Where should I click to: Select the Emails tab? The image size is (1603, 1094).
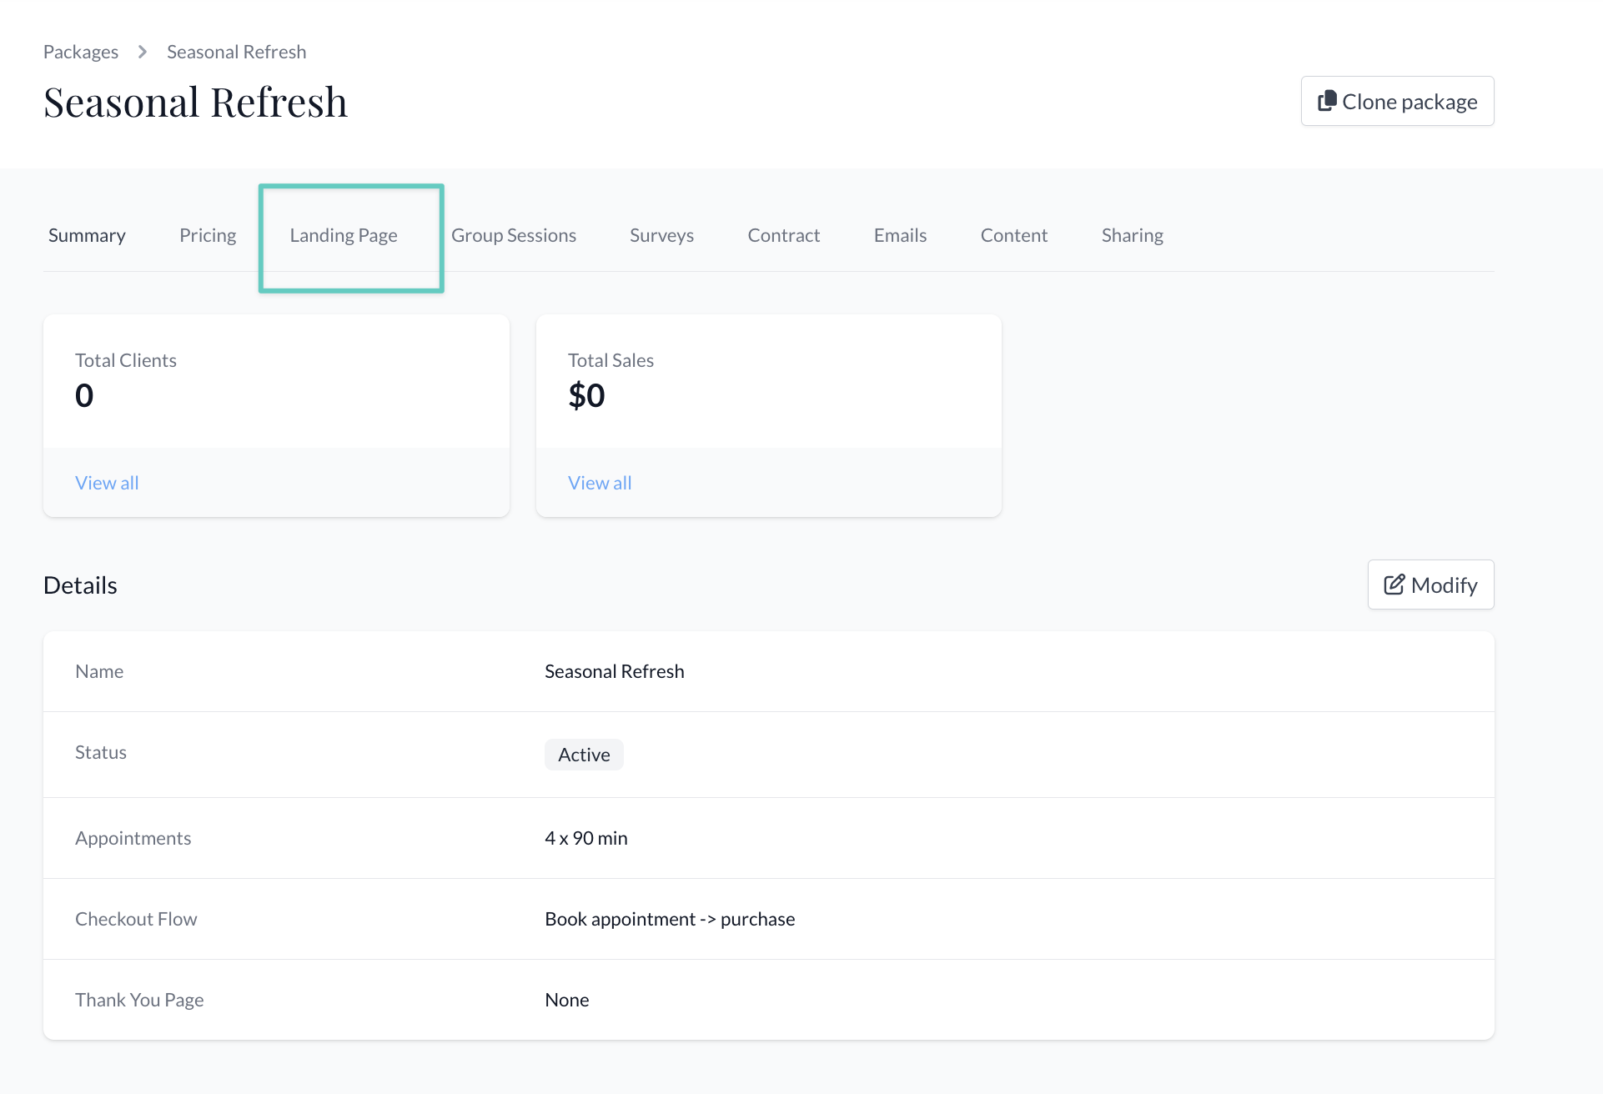900,235
